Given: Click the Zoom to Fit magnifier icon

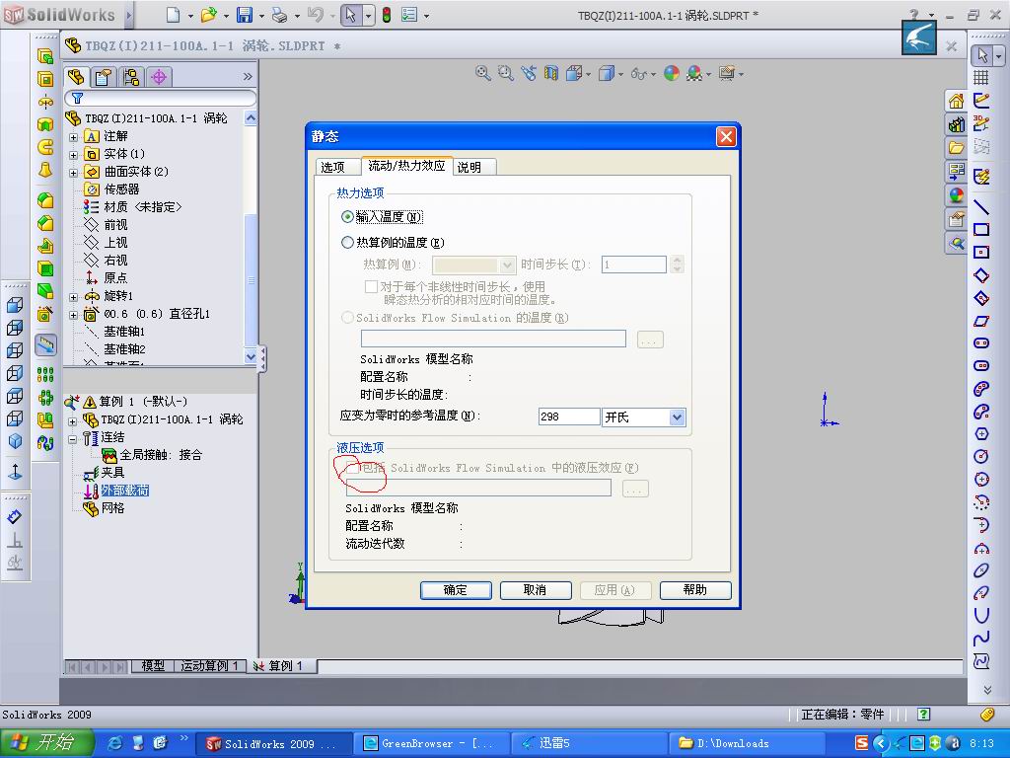Looking at the screenshot, I should [x=482, y=73].
